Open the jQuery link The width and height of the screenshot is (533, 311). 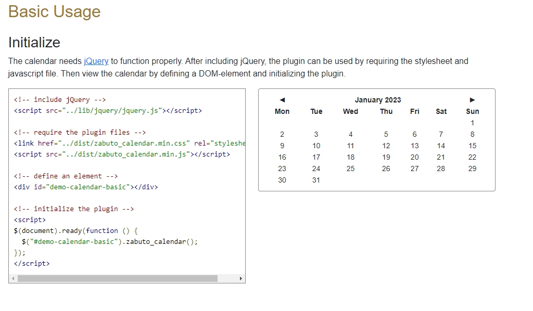pyautogui.click(x=96, y=61)
